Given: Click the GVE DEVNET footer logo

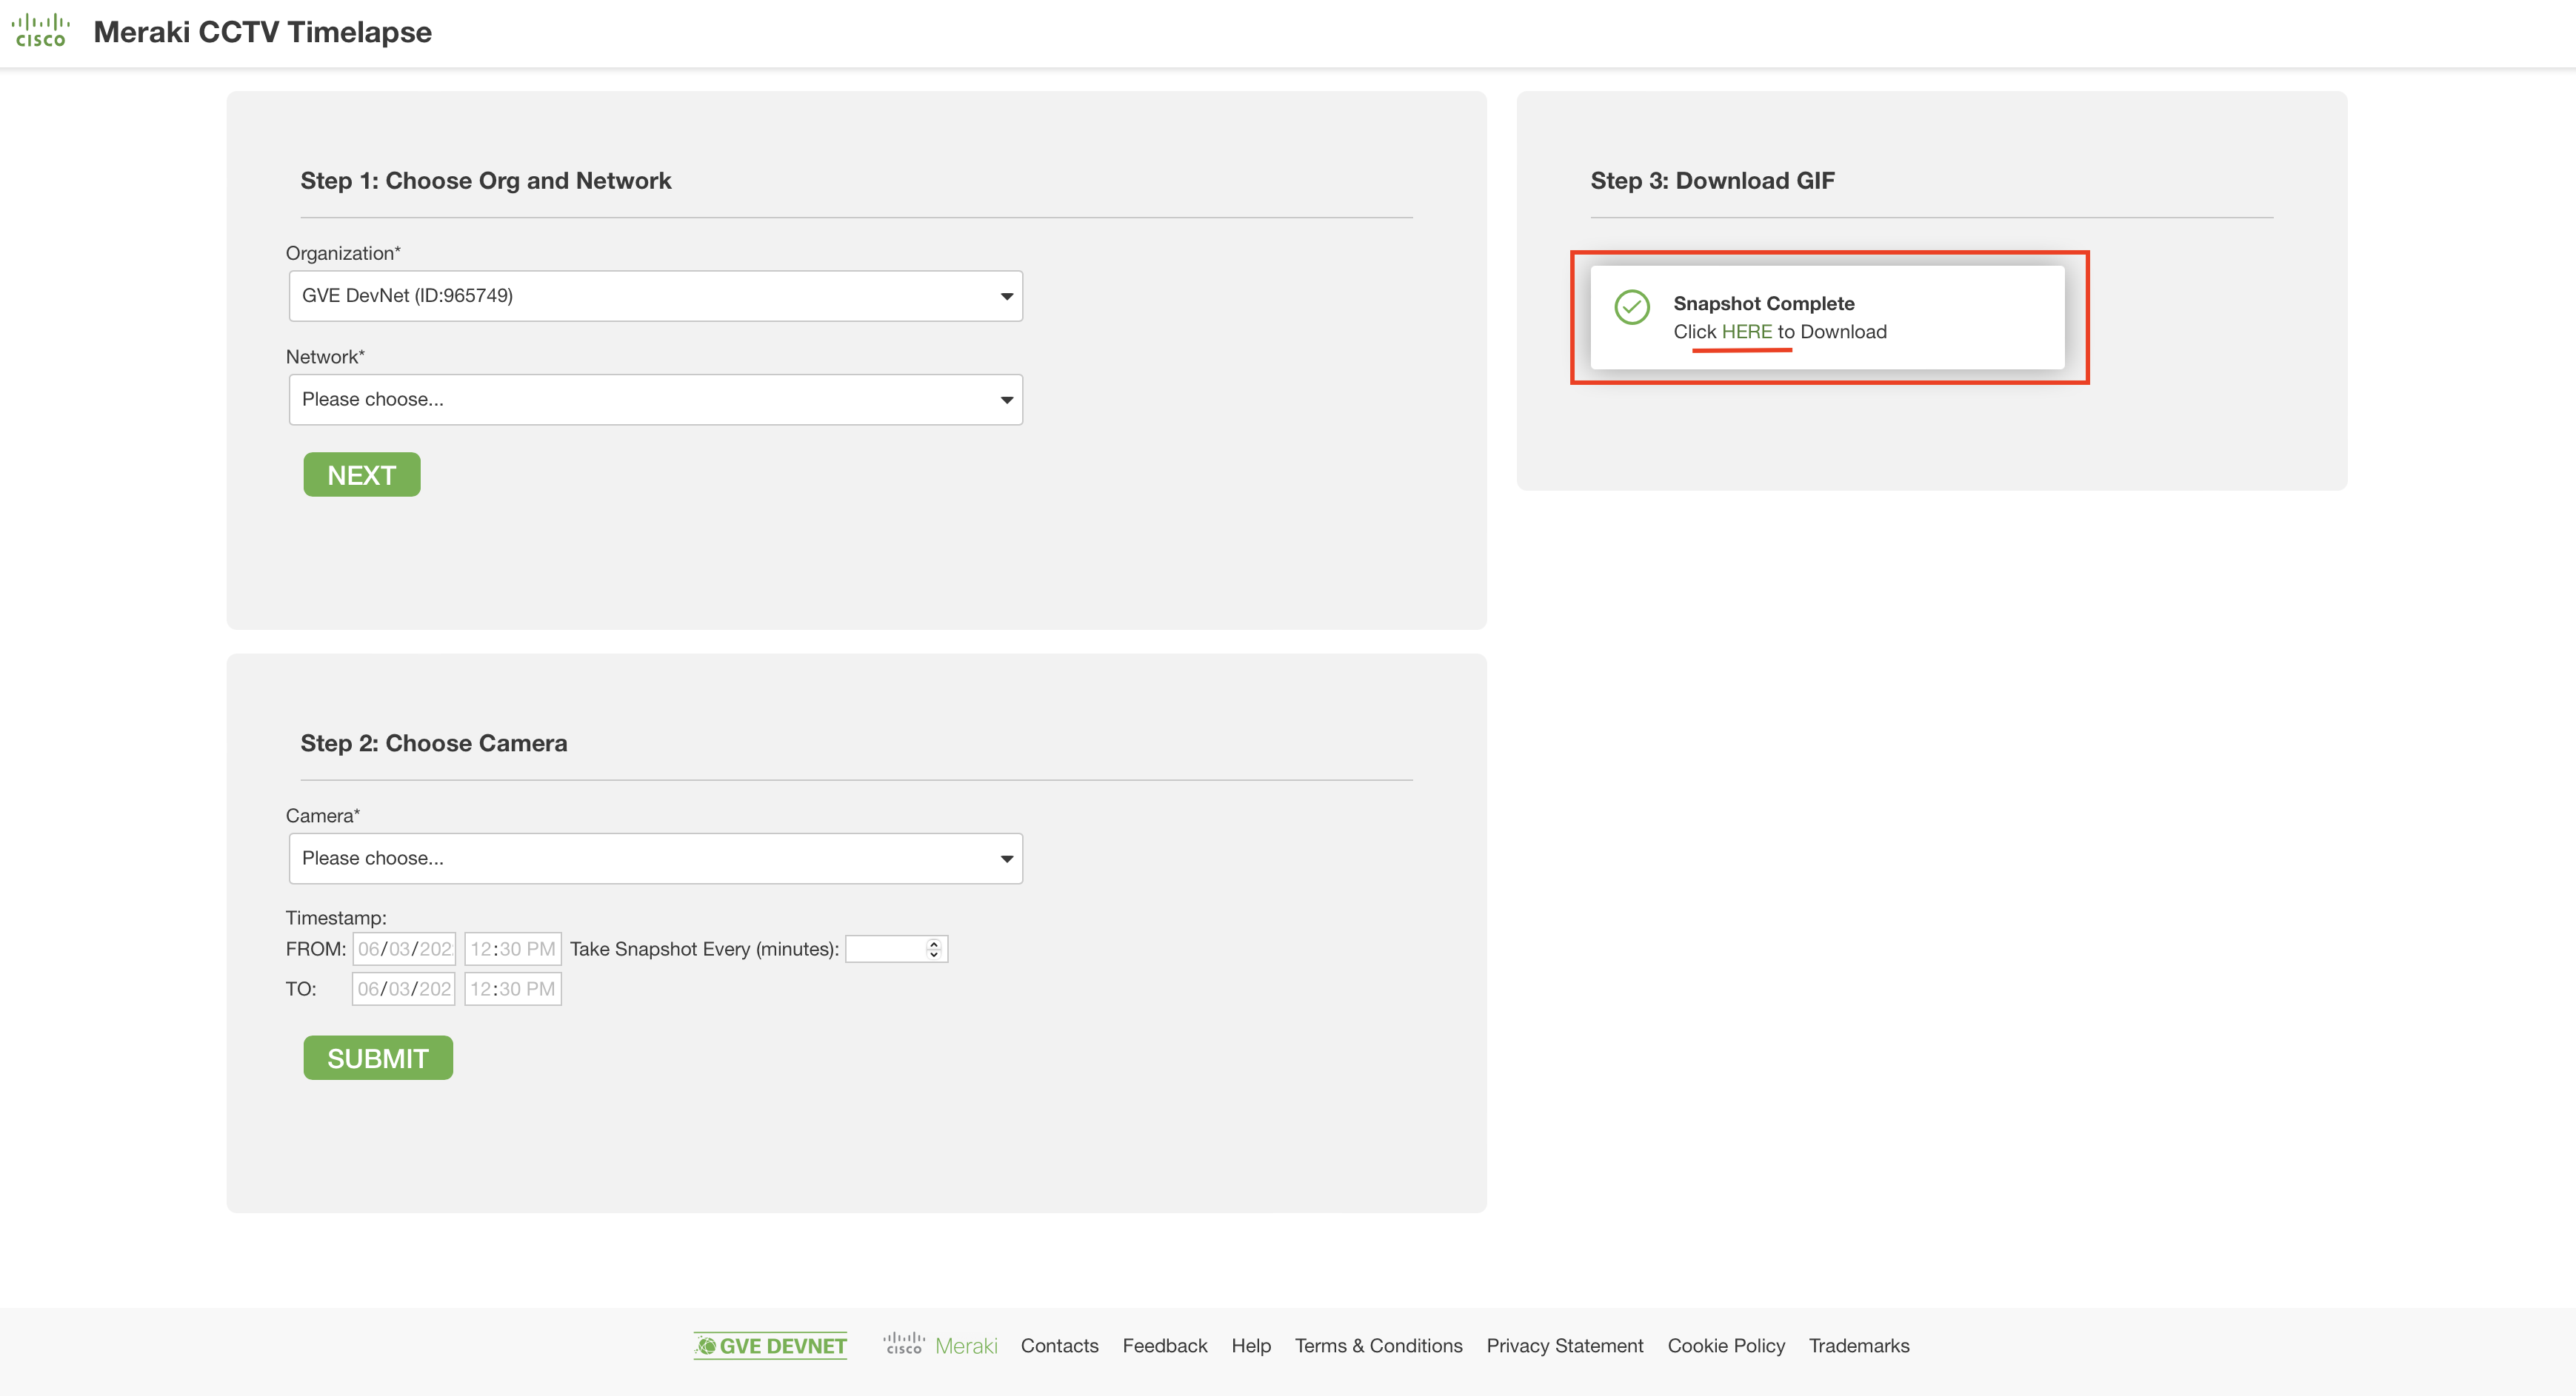Looking at the screenshot, I should point(771,1346).
